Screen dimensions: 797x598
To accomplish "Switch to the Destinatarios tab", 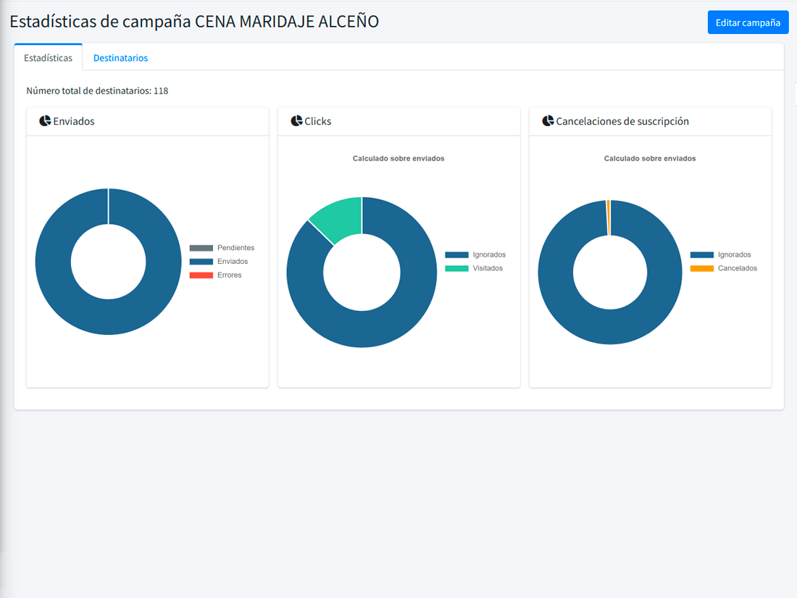I will [x=120, y=58].
